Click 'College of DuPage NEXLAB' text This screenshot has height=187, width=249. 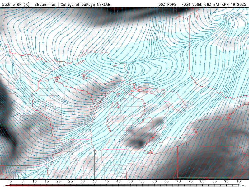click(x=85, y=4)
